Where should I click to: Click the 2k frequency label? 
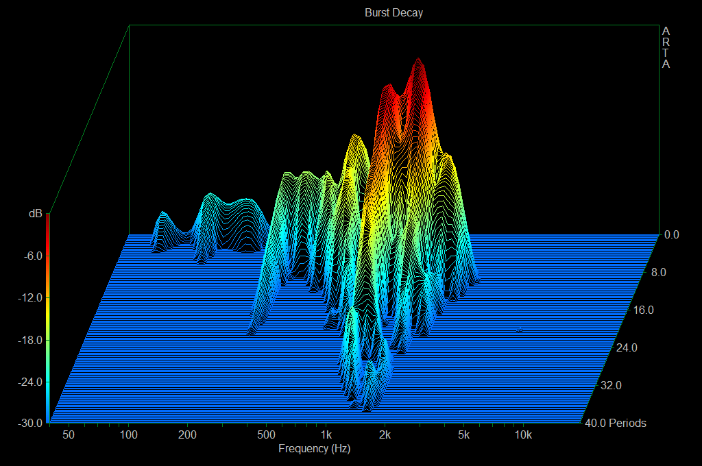click(385, 434)
